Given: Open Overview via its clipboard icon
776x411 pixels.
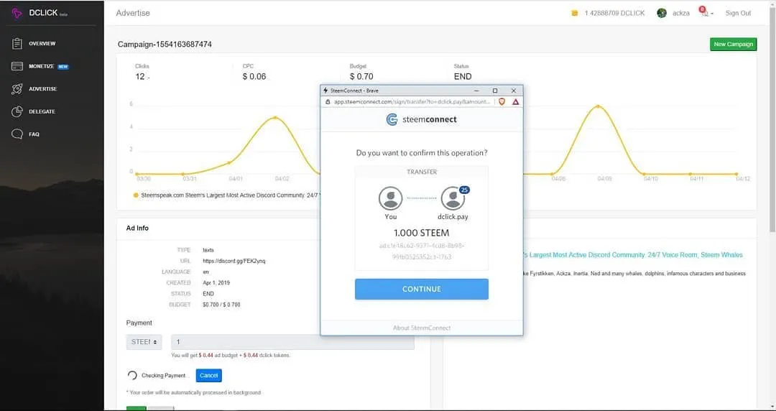Looking at the screenshot, I should tap(17, 44).
